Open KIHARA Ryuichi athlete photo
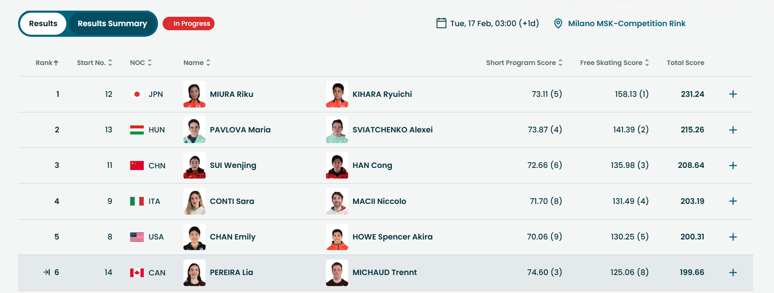The height and width of the screenshot is (293, 774). pos(337,94)
